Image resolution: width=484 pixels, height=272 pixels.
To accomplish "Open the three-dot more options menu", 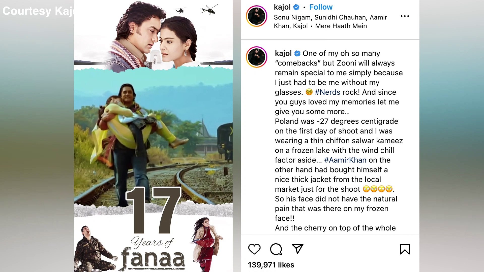I will pyautogui.click(x=405, y=16).
